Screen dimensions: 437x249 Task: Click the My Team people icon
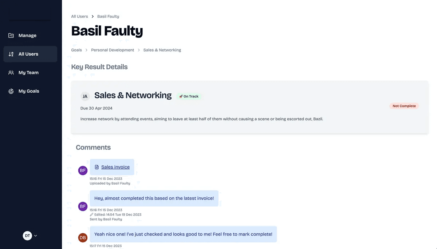click(x=10, y=72)
